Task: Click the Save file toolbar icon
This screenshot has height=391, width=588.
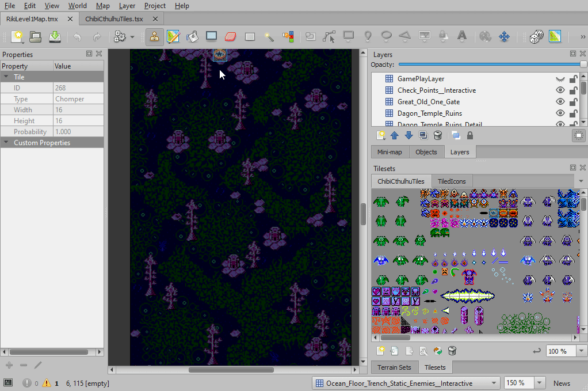Action: [x=55, y=37]
